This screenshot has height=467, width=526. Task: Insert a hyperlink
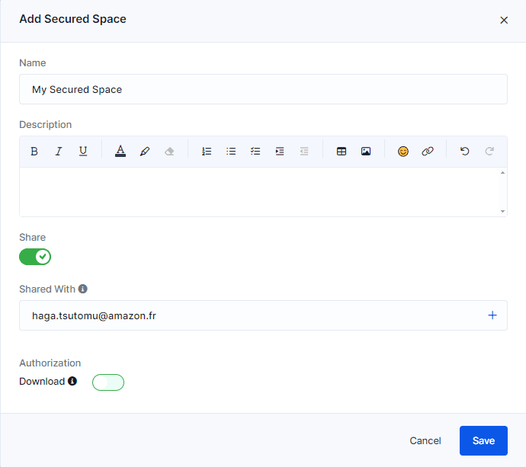point(428,152)
